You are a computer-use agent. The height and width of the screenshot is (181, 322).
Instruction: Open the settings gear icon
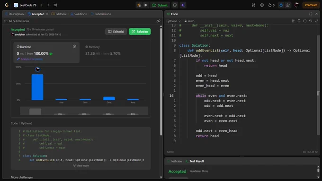(262, 5)
